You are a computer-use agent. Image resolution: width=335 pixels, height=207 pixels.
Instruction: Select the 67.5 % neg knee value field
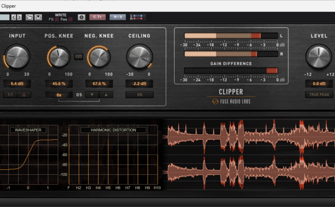[99, 84]
